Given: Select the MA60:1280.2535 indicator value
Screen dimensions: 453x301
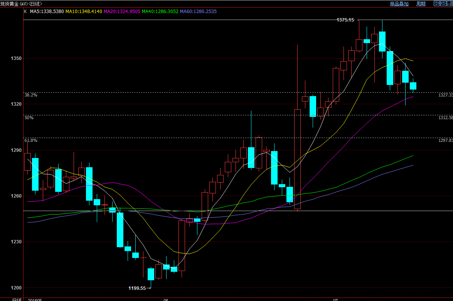Looking at the screenshot, I should pos(198,12).
